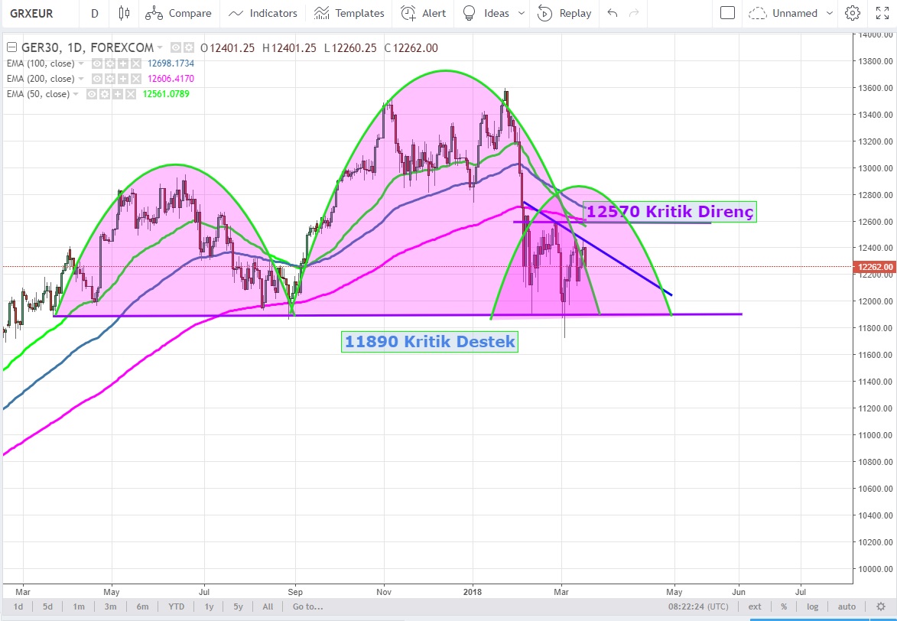
Task: Enable auto scale for price axis
Action: click(847, 606)
